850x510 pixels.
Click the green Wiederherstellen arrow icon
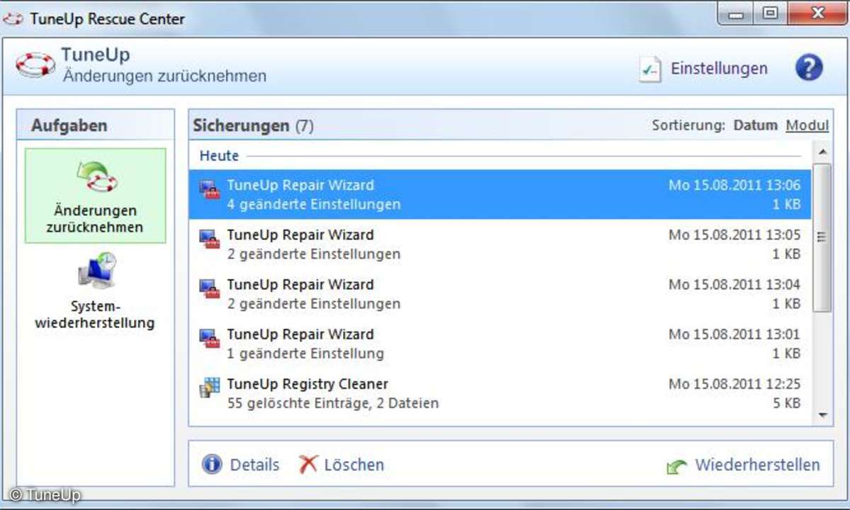pos(677,467)
